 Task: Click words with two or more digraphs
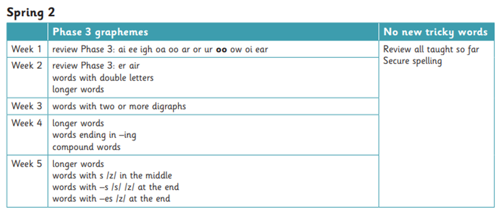(119, 106)
